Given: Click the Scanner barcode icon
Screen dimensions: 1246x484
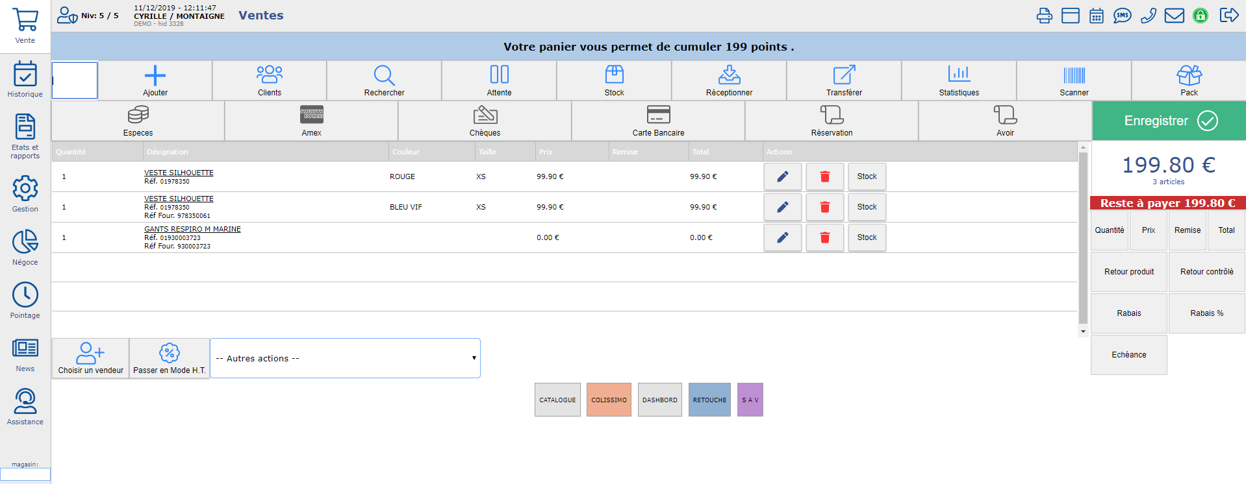Looking at the screenshot, I should [1074, 76].
